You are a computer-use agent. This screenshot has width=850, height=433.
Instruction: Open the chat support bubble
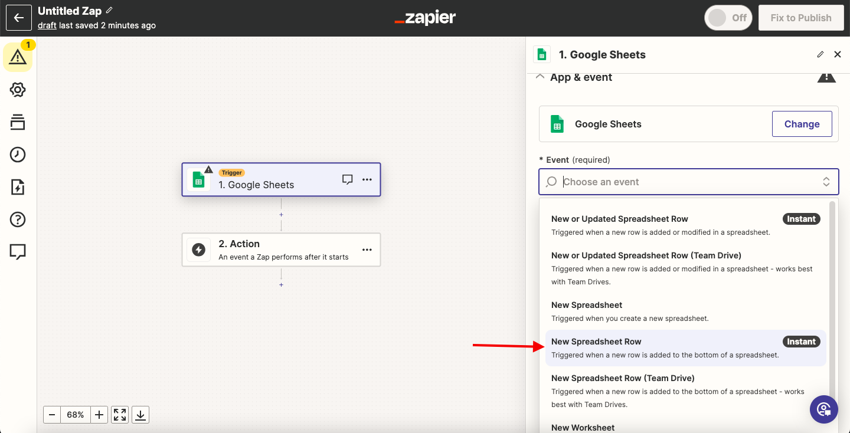tap(824, 409)
